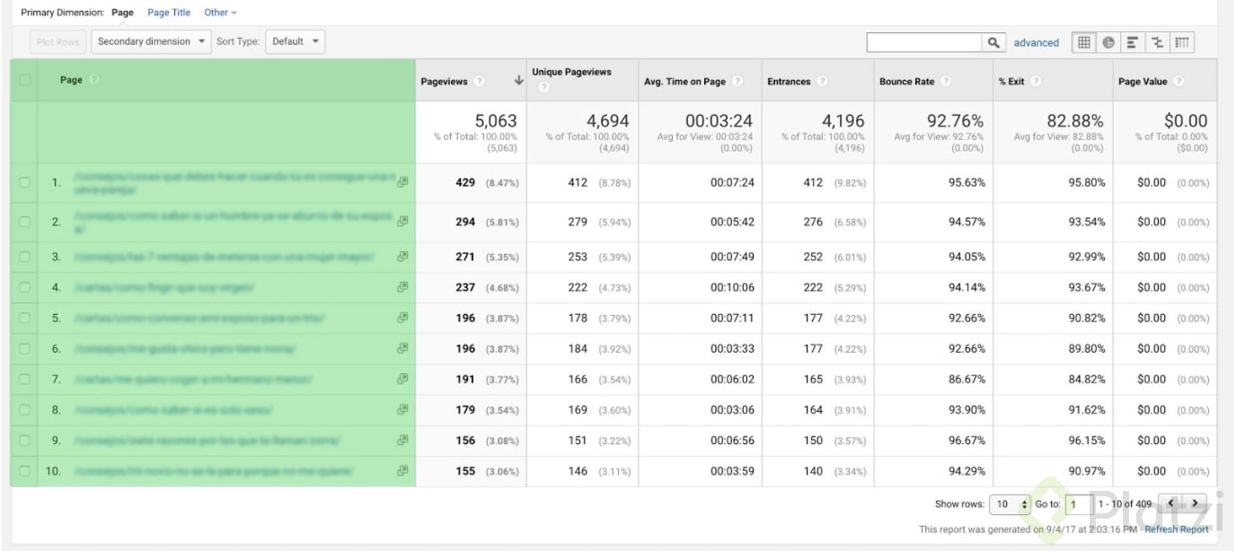Screen dimensions: 1236x551
Task: Click bounce rate value 86.67%
Action: (967, 380)
